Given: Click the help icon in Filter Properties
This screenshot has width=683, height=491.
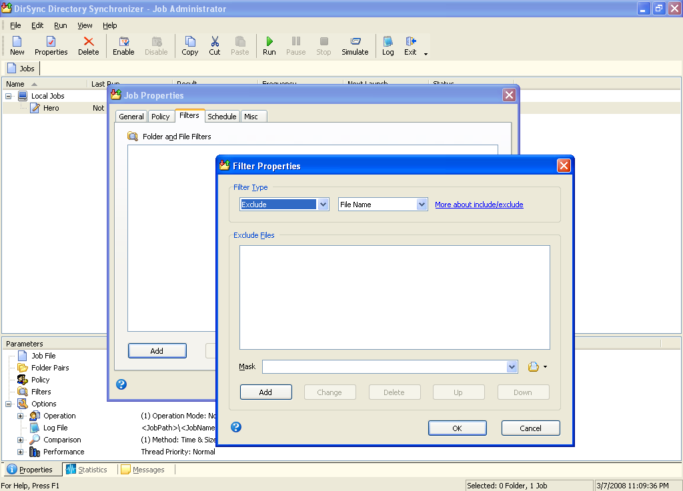Looking at the screenshot, I should 236,427.
